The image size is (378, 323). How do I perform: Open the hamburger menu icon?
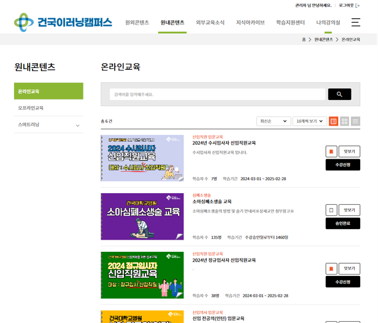pos(355,23)
